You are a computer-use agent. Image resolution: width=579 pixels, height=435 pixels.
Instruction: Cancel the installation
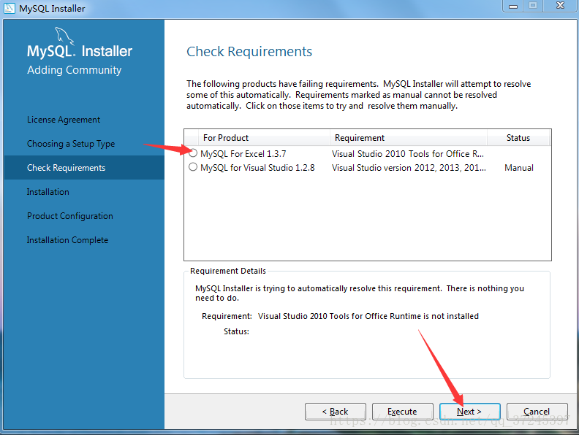[x=537, y=412]
